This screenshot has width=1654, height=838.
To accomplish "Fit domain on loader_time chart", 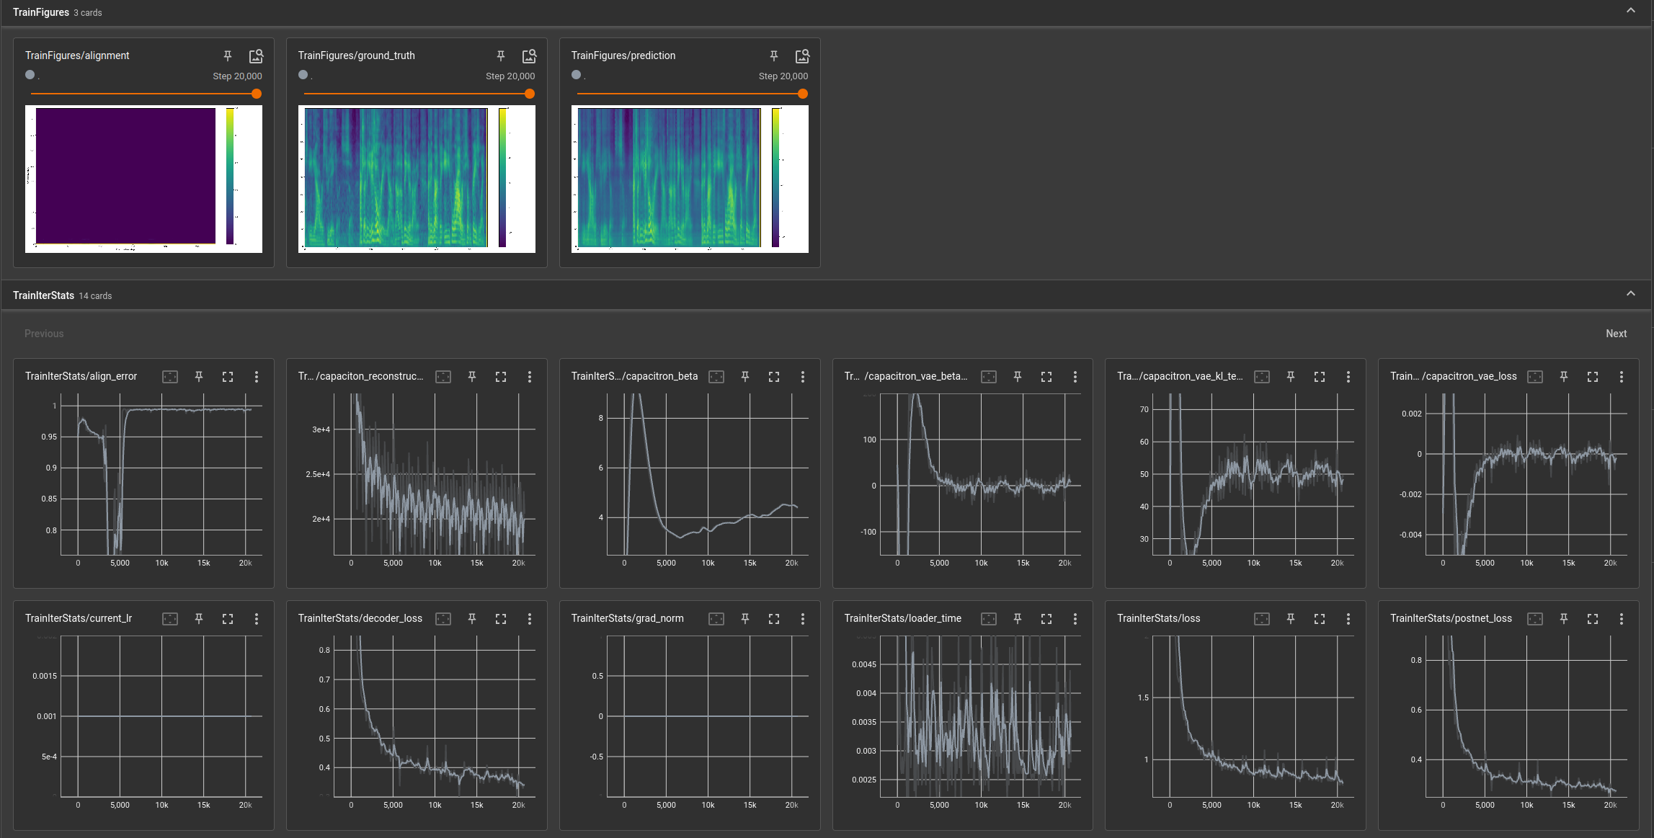I will point(989,619).
